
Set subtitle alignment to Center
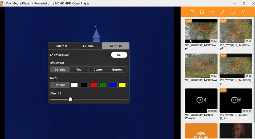(98, 69)
